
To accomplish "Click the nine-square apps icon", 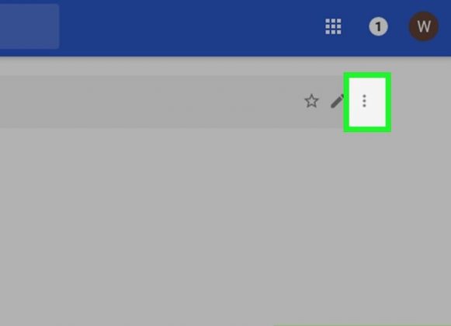I will point(333,26).
